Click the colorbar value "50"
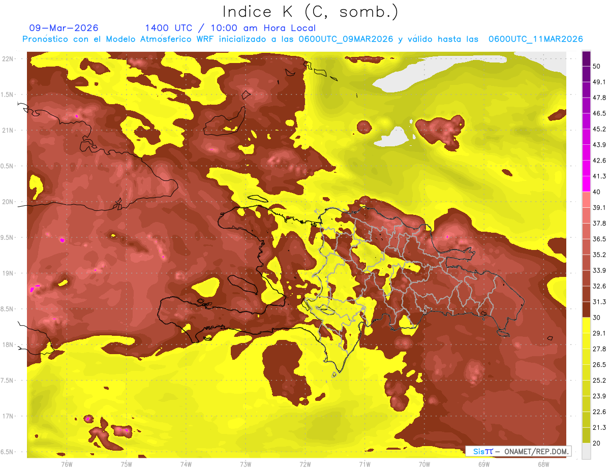This screenshot has width=610, height=471. pos(597,67)
